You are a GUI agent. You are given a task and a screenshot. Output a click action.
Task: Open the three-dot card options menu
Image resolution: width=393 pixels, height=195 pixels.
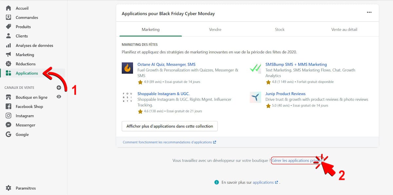[x=369, y=12]
